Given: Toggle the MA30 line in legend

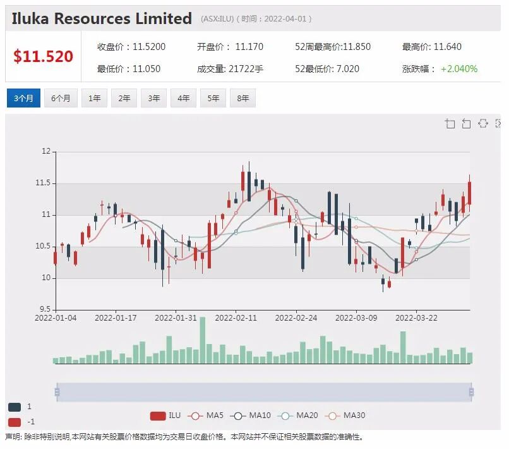Looking at the screenshot, I should (345, 415).
